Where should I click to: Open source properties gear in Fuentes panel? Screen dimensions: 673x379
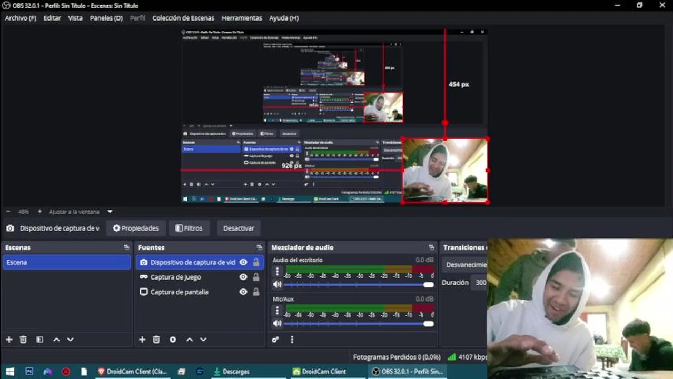click(173, 340)
